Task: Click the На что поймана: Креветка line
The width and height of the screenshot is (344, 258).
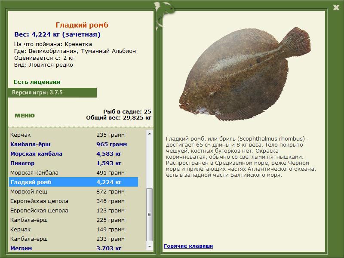Action: [x=53, y=44]
